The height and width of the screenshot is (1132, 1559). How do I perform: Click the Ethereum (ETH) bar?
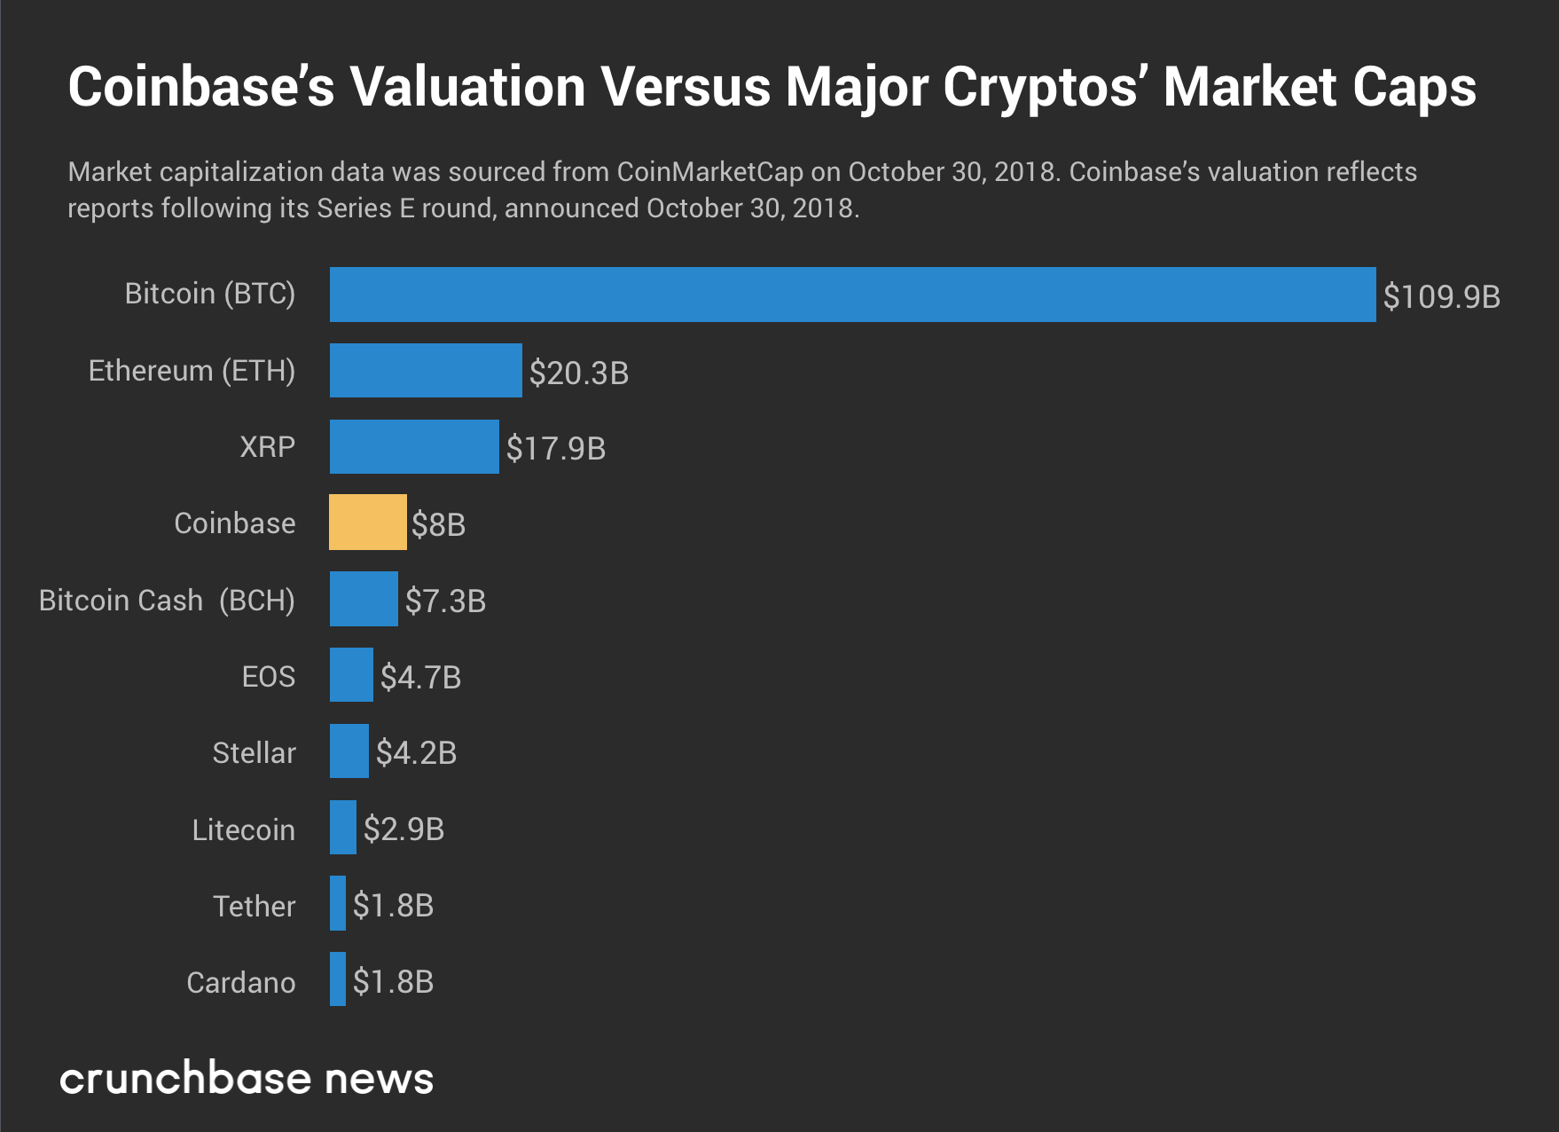tap(426, 371)
